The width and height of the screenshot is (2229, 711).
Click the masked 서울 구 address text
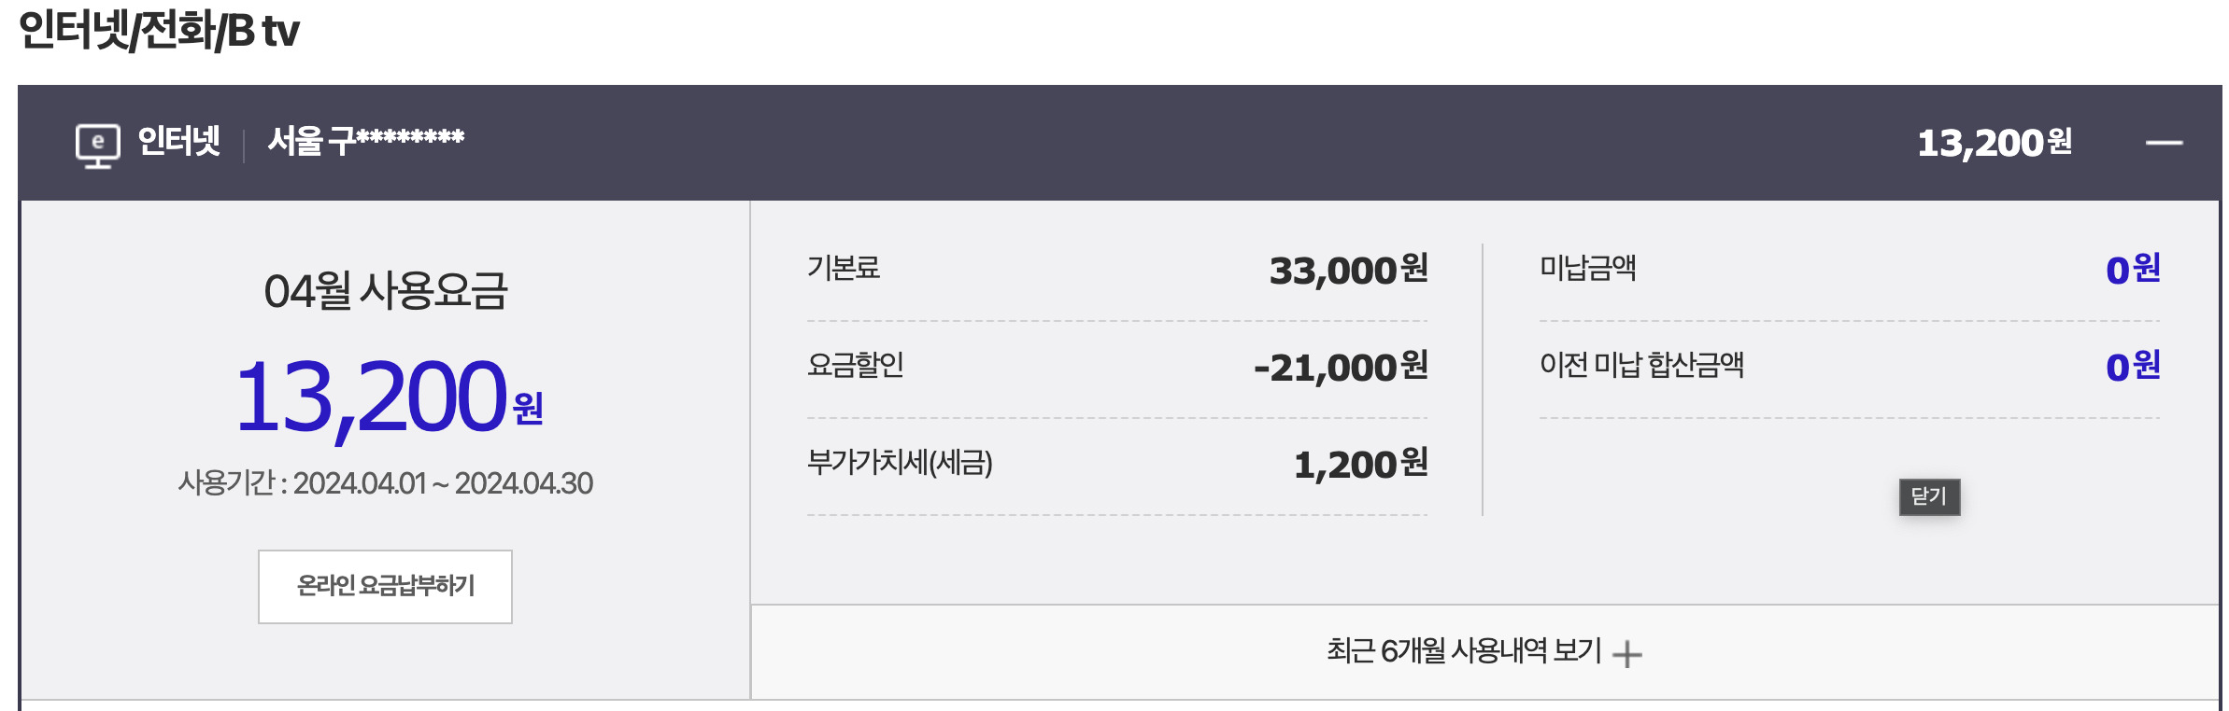click(365, 141)
